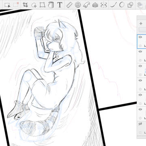
Task: Toggle eye of third layer from top
Action: pos(140,66)
